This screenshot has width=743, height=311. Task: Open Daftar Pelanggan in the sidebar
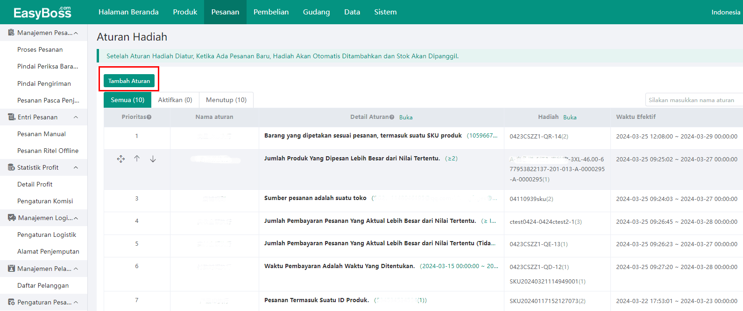pyautogui.click(x=43, y=285)
